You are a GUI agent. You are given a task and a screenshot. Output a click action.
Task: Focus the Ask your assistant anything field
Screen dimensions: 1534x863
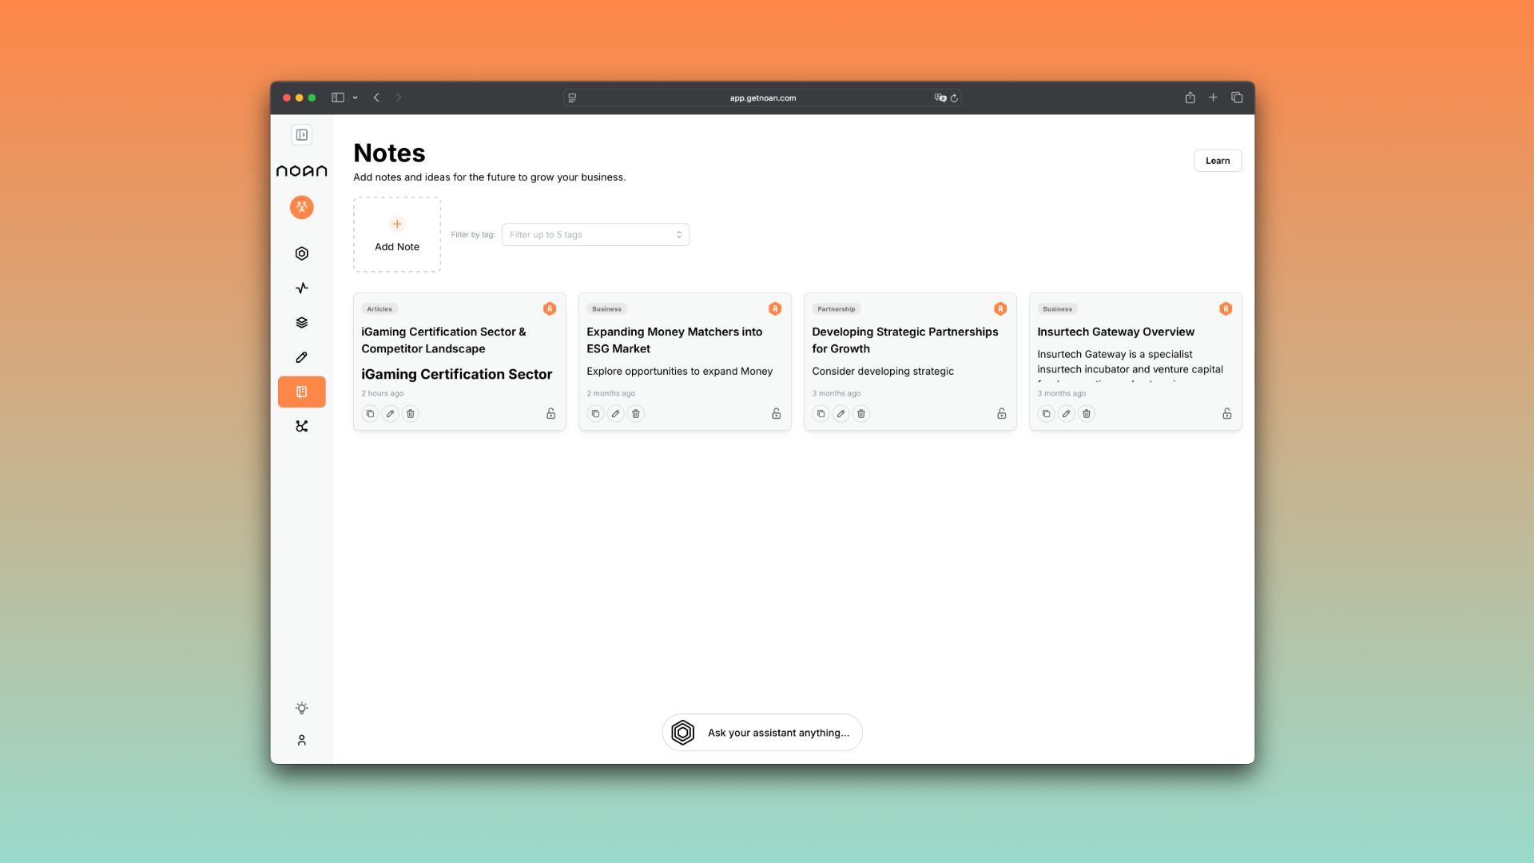click(x=777, y=733)
